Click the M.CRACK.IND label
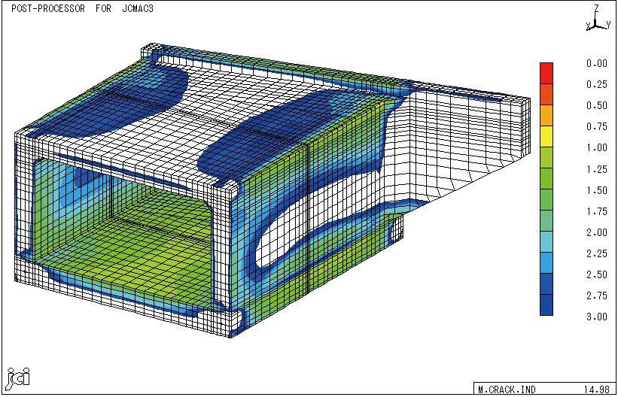618x397 pixels. [x=507, y=389]
